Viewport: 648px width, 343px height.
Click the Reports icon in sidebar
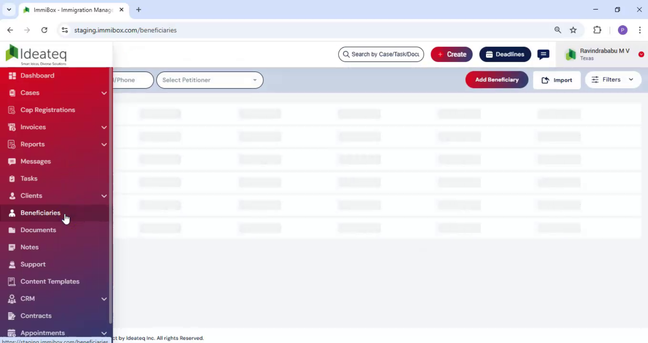(x=12, y=144)
